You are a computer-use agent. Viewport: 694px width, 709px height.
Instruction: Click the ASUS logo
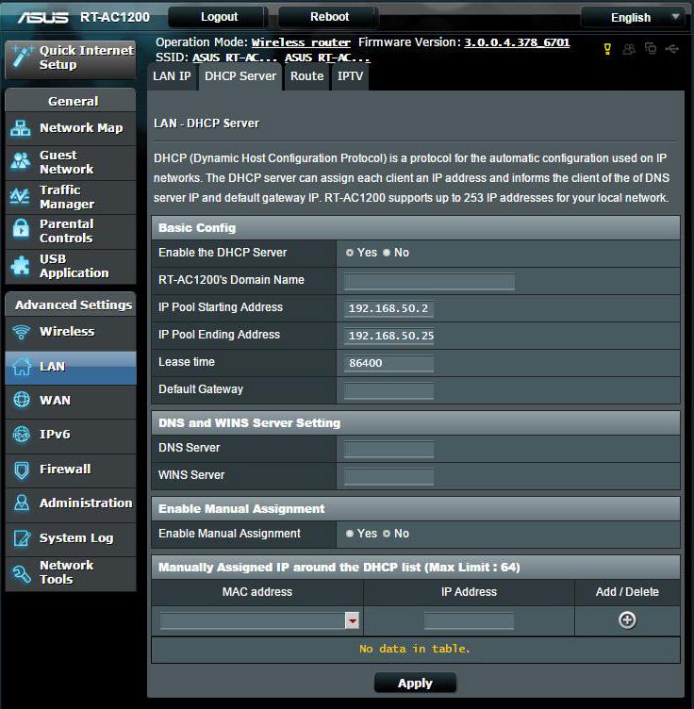click(x=42, y=17)
